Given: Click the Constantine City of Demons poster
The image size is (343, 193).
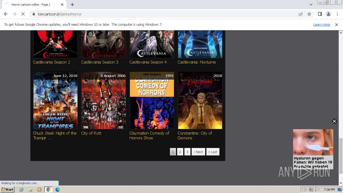Looking at the screenshot, I should [x=200, y=100].
